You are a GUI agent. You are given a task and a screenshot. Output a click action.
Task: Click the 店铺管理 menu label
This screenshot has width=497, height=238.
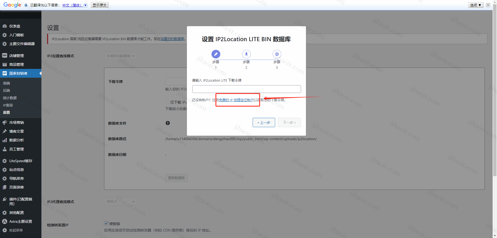click(17, 56)
